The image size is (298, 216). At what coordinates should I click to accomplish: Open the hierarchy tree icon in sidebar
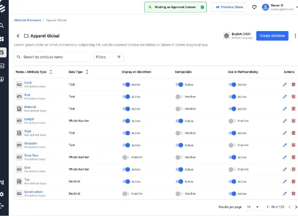tap(2, 182)
